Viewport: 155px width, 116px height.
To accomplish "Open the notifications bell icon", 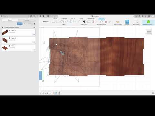I will point(146,16).
